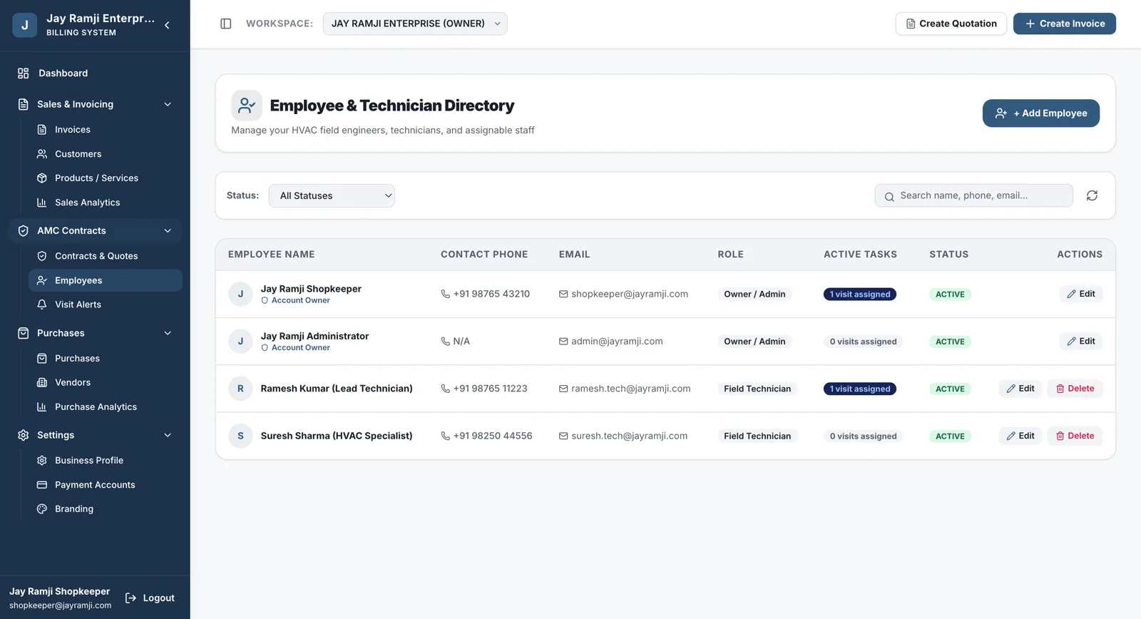Click the Add Employee button
1141x619 pixels.
click(x=1040, y=113)
